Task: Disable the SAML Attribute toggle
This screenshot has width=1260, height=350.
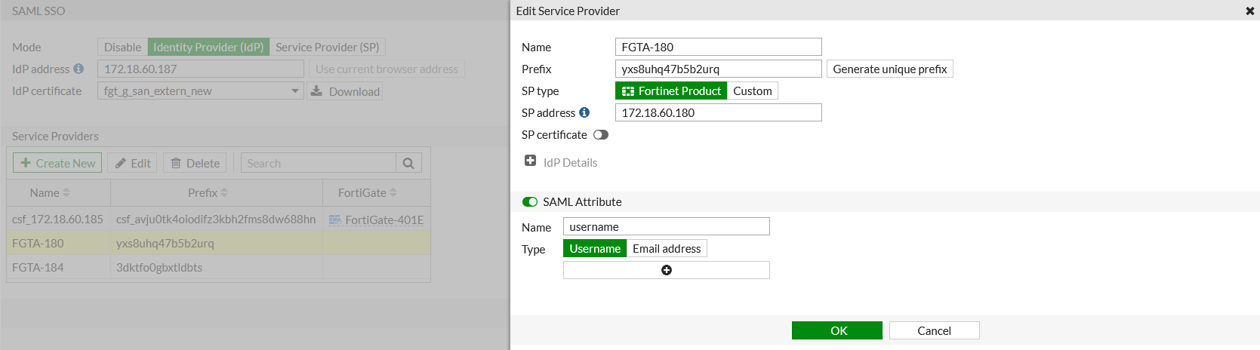Action: pos(530,202)
